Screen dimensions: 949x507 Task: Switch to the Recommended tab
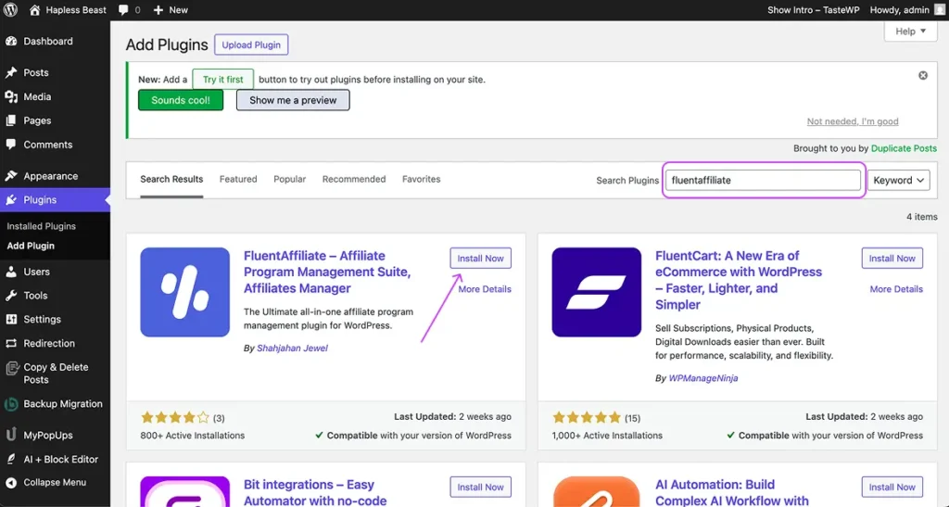coord(354,179)
